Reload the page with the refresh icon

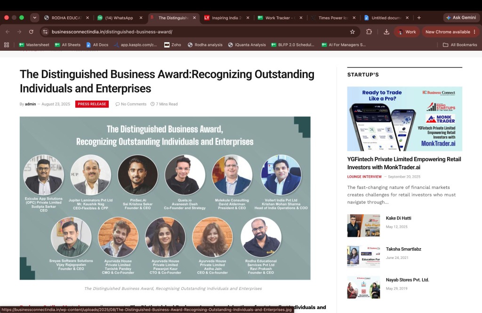pos(31,31)
